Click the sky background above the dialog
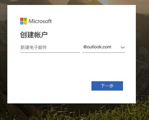Viewport: 149px width, 120px height. click(74, 2)
